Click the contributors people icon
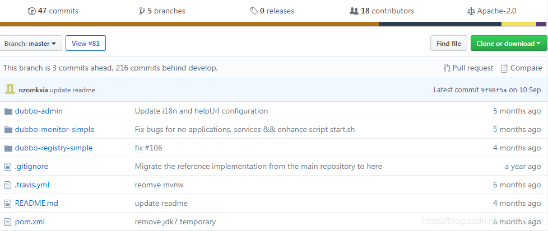The width and height of the screenshot is (548, 231). tap(354, 11)
